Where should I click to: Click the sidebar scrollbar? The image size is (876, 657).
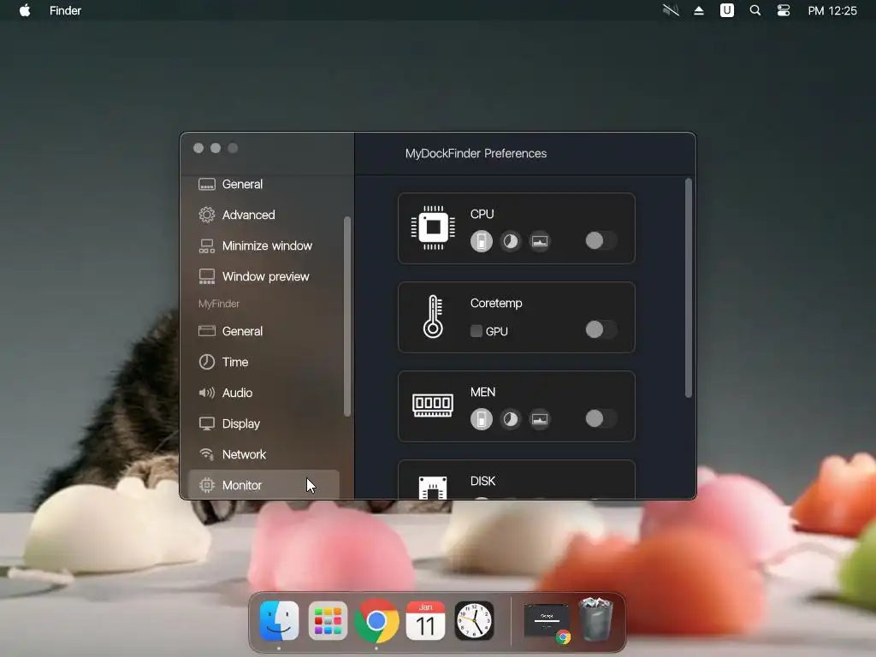point(347,317)
